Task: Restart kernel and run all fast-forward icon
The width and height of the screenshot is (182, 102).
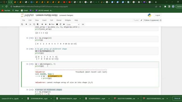Action: point(64,24)
